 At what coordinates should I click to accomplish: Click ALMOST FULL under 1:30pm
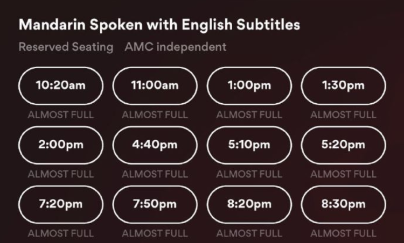click(x=343, y=115)
